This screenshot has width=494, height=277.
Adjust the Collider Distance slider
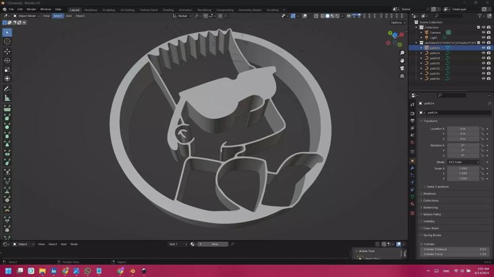coord(454,249)
